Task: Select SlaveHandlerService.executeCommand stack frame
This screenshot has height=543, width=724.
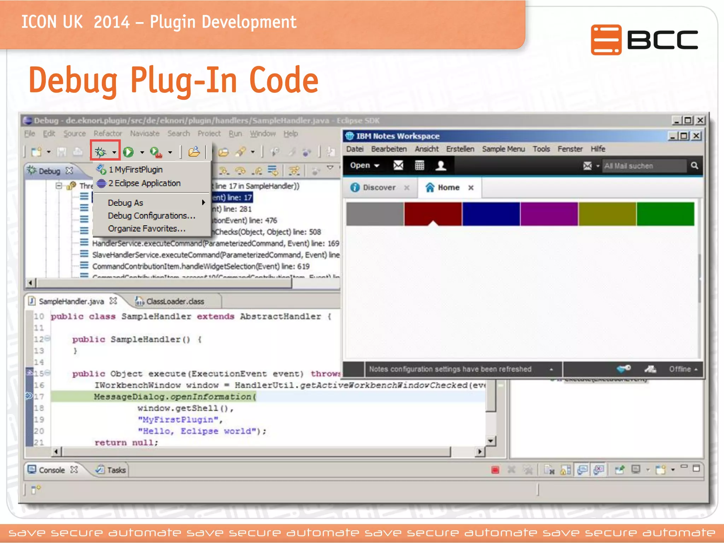Action: click(x=216, y=255)
